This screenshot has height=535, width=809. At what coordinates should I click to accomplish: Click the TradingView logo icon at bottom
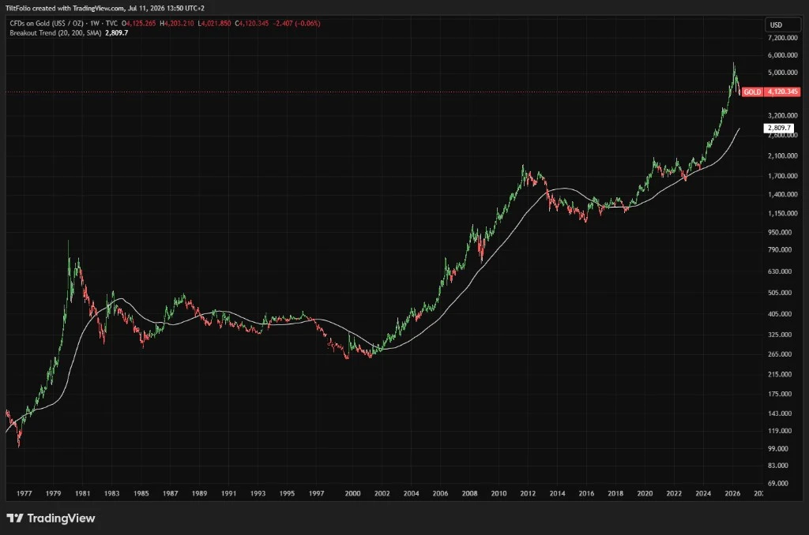[15, 518]
